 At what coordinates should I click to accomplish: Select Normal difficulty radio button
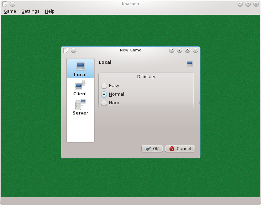104,94
